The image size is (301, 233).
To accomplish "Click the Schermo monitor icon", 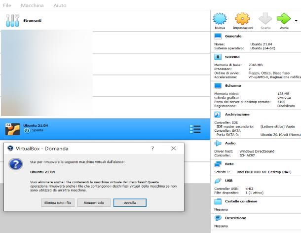I will (218, 86).
